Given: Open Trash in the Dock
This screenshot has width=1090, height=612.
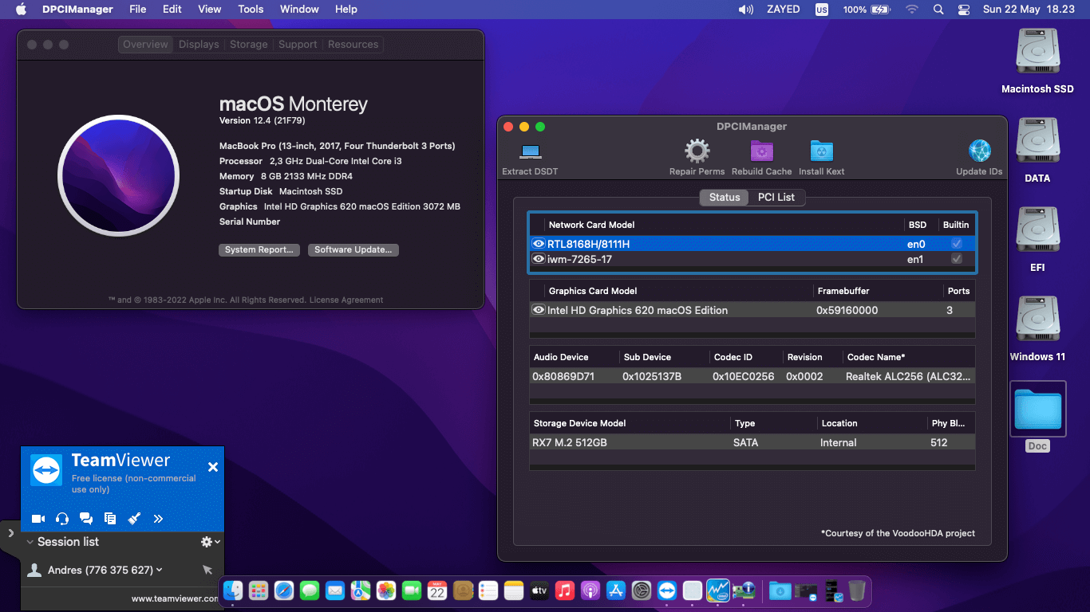Looking at the screenshot, I should [856, 590].
